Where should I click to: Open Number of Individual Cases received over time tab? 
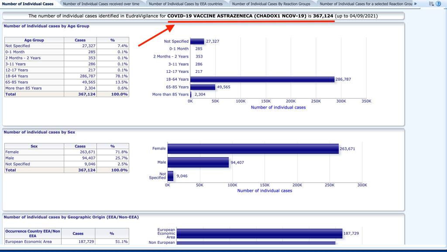tap(101, 4)
